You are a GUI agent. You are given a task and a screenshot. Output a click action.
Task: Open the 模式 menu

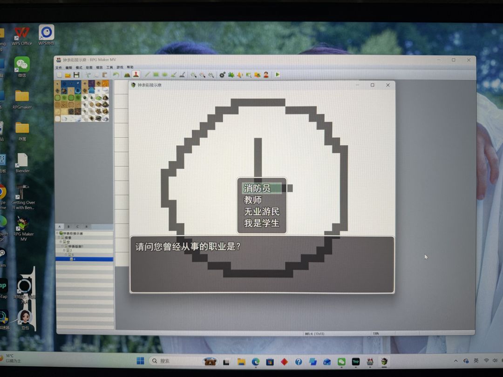(79, 67)
